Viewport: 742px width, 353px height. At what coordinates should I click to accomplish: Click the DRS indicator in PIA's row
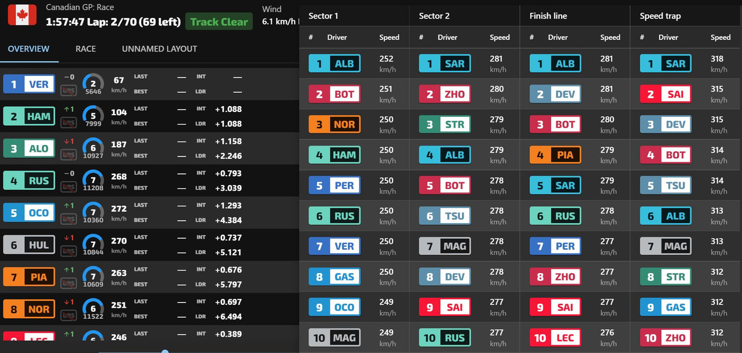[69, 284]
